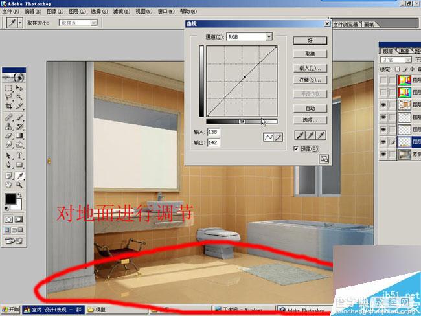
Task: Click the 存储(S)... button
Action: click(x=310, y=80)
